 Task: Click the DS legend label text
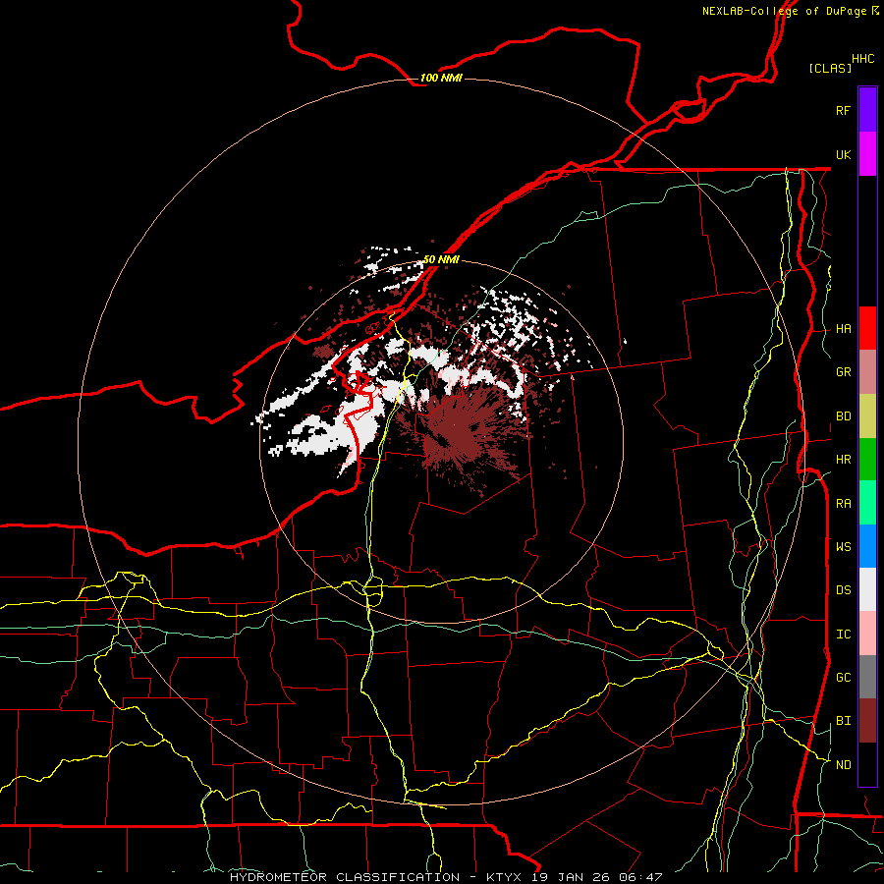coord(844,589)
